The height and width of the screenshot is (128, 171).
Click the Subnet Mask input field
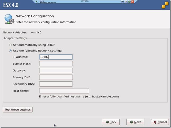[x=56, y=64]
